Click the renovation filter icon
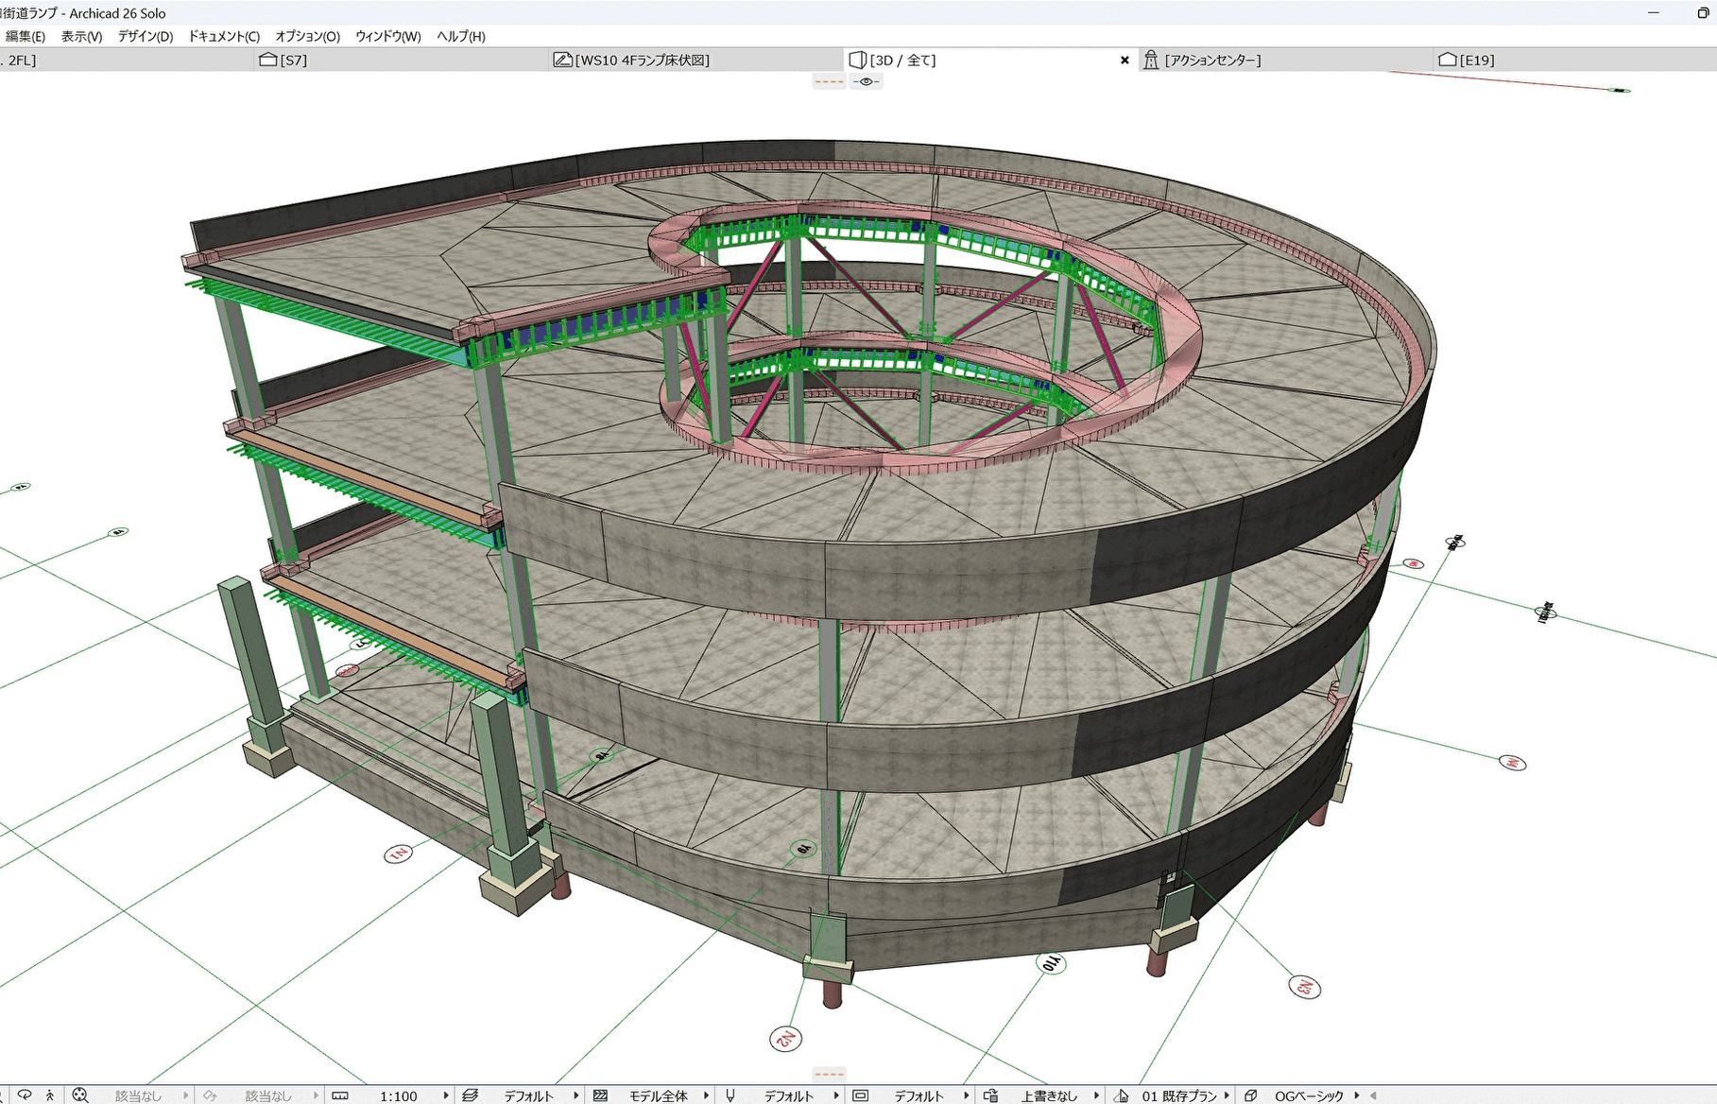Screen dimensions: 1717x1104 (x=1122, y=1095)
